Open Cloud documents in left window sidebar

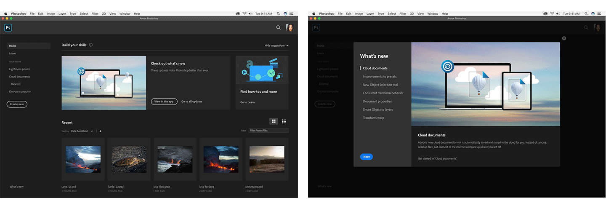[19, 77]
